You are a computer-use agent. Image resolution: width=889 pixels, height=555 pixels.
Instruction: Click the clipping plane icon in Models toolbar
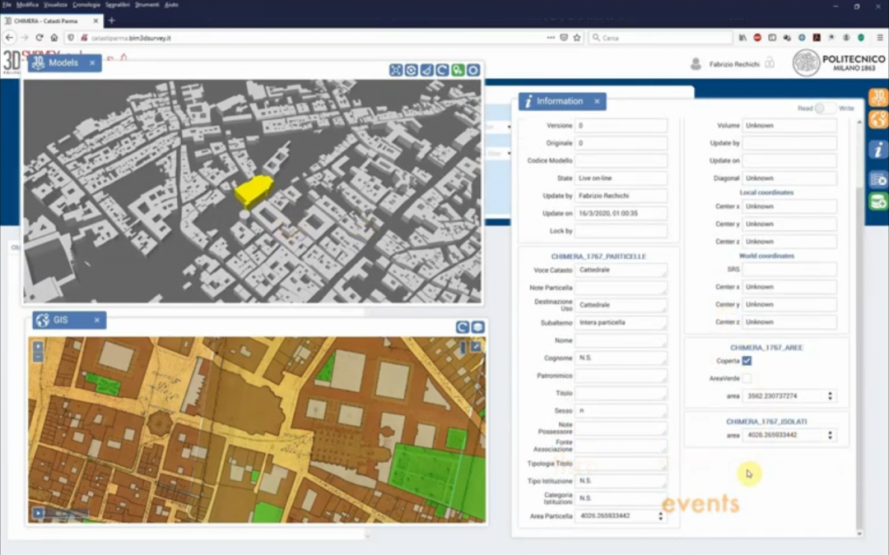[426, 70]
